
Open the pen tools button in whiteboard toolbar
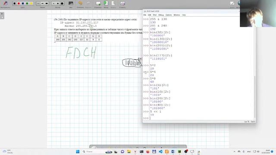point(6,3)
